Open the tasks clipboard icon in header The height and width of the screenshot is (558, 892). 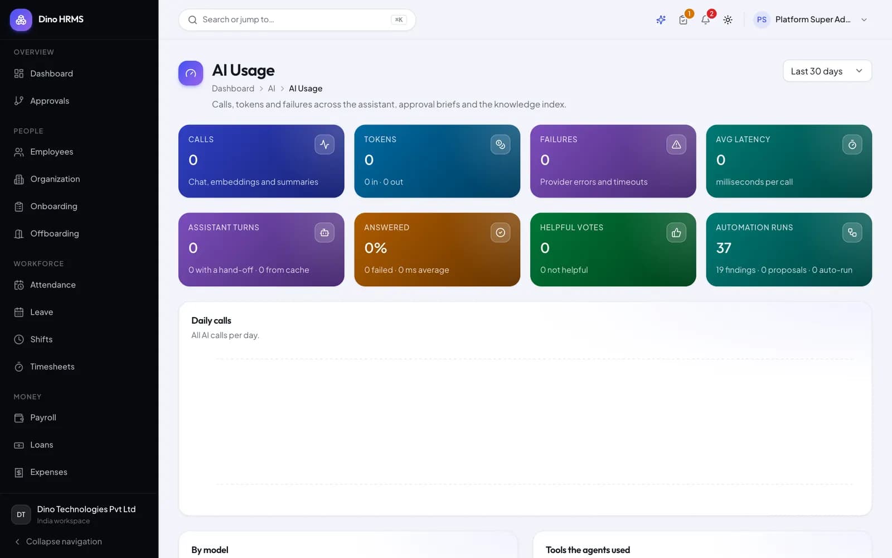click(683, 20)
